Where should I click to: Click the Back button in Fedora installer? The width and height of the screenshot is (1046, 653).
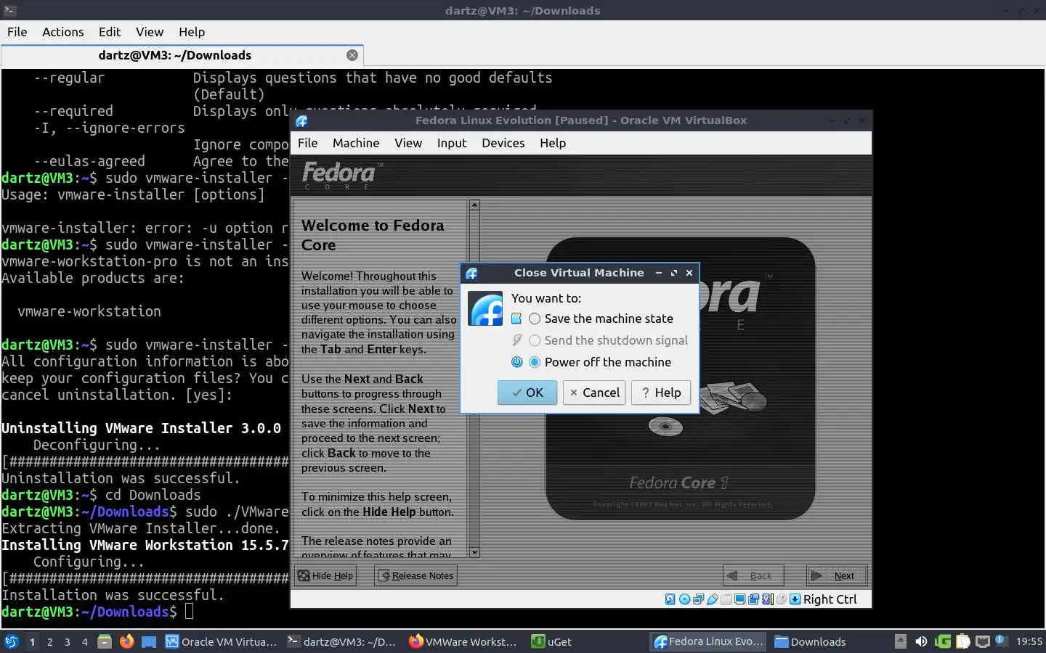pos(753,575)
